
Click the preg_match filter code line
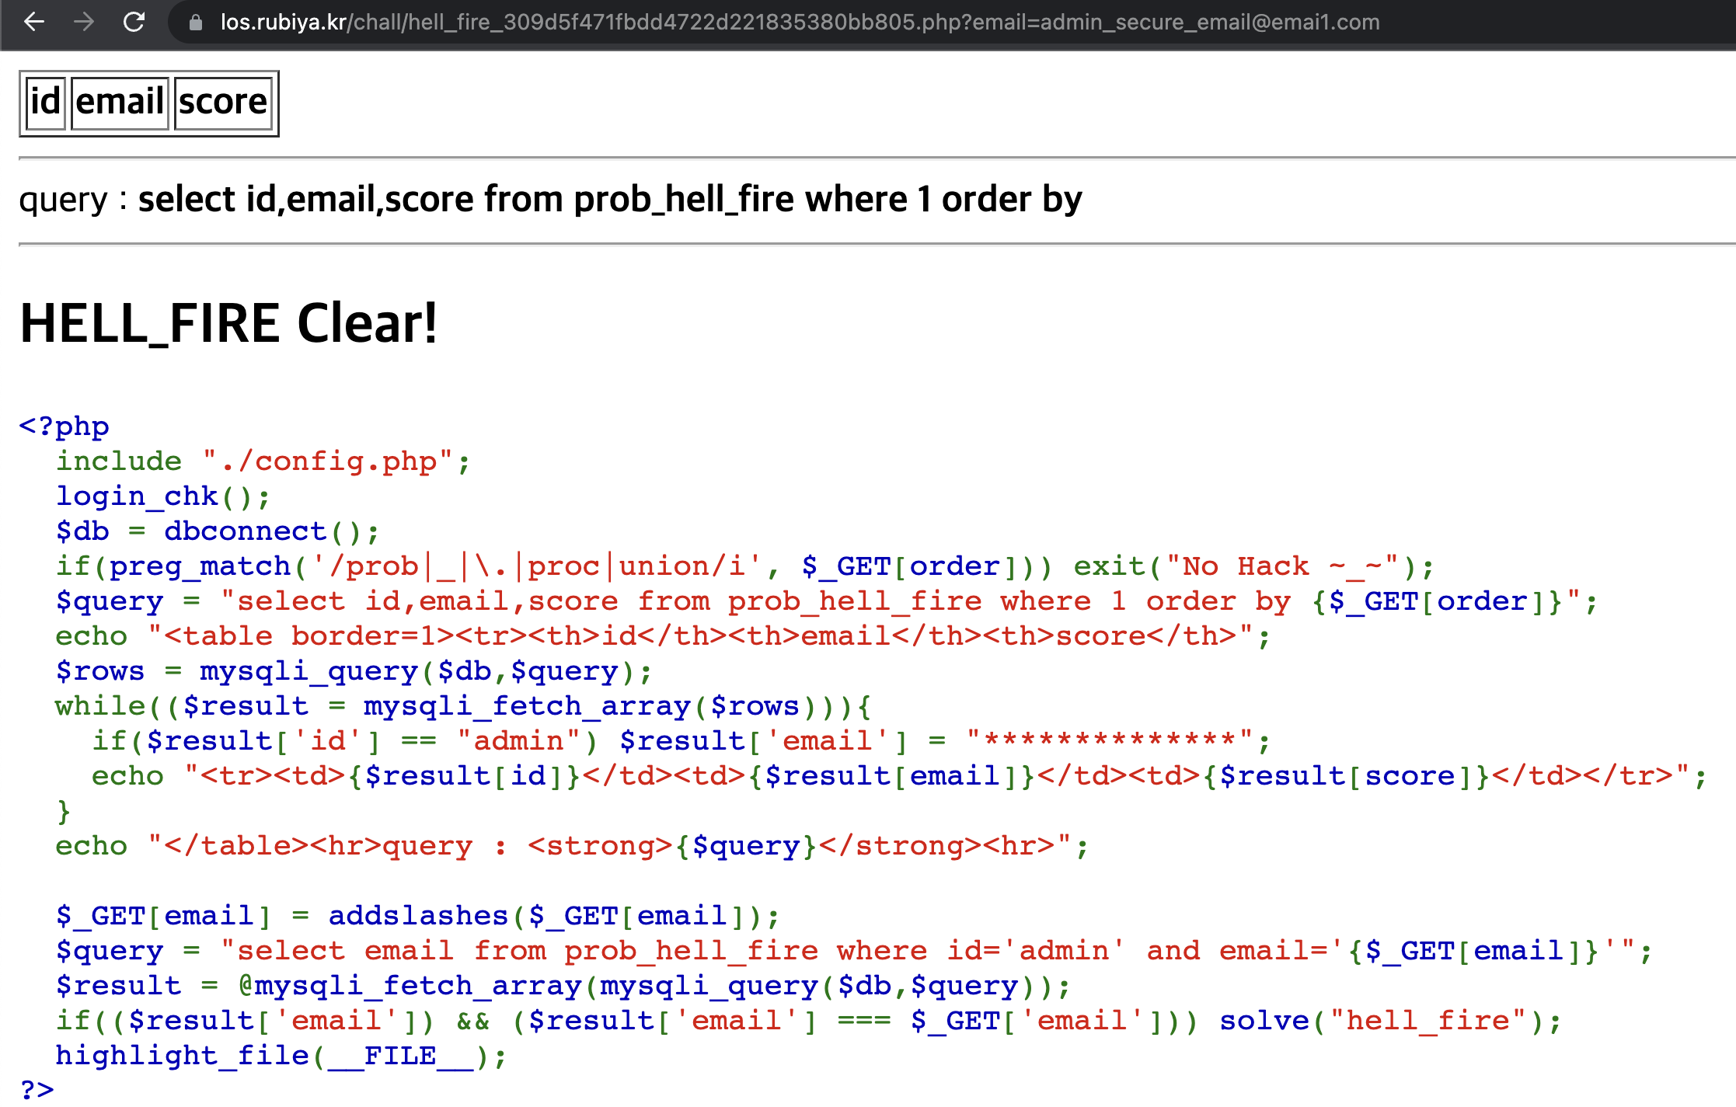point(744,566)
